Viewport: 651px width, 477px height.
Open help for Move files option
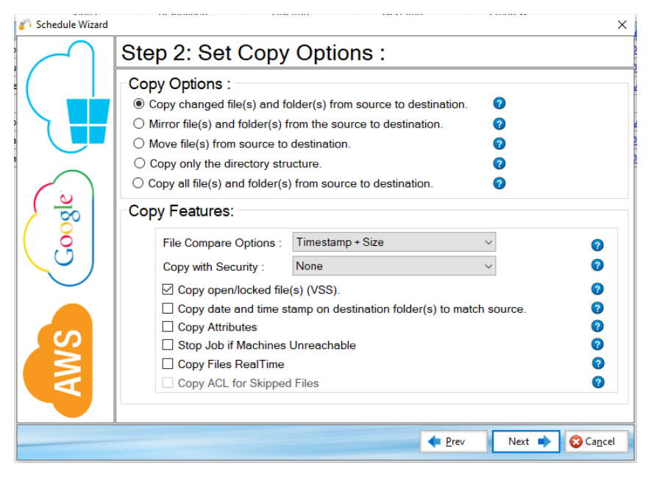click(499, 144)
